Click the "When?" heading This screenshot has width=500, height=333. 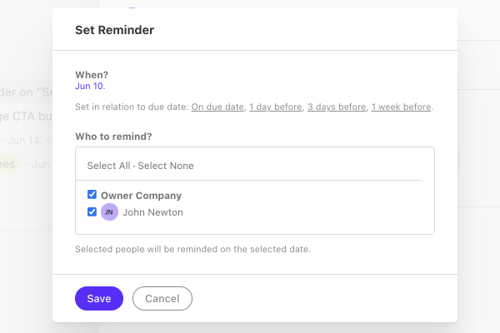pos(92,75)
